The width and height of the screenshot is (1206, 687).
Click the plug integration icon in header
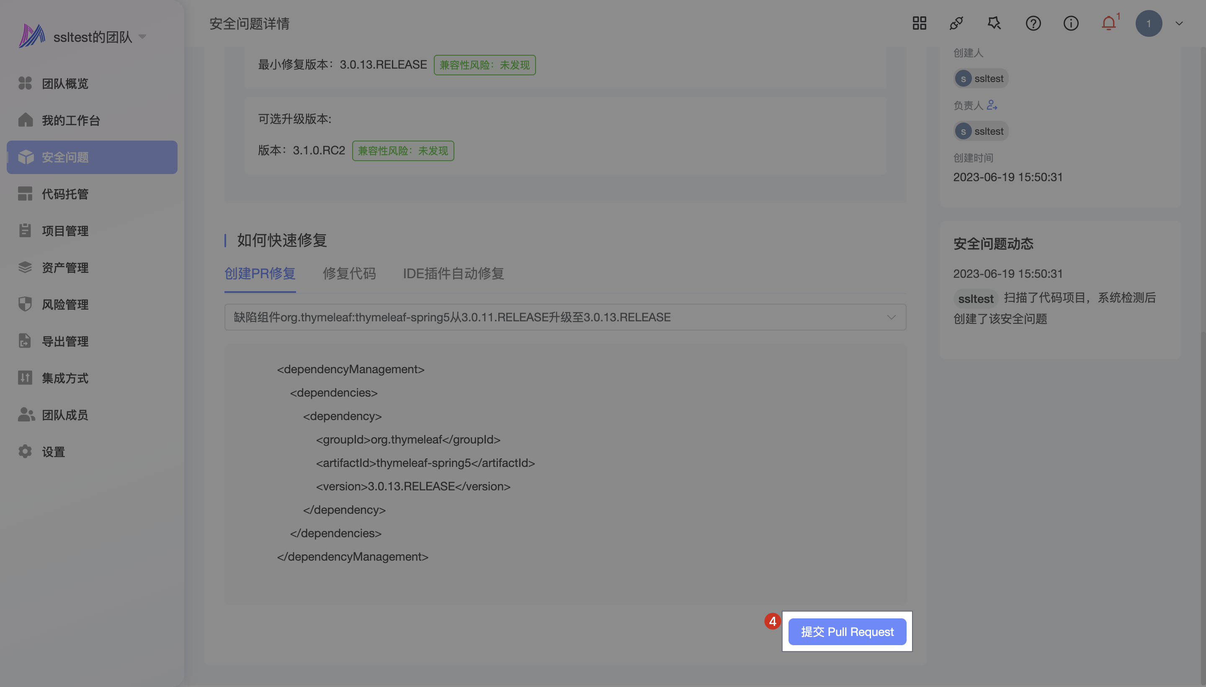[x=956, y=23]
